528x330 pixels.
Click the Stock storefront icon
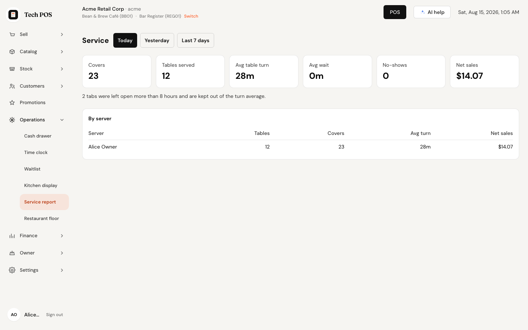12,69
